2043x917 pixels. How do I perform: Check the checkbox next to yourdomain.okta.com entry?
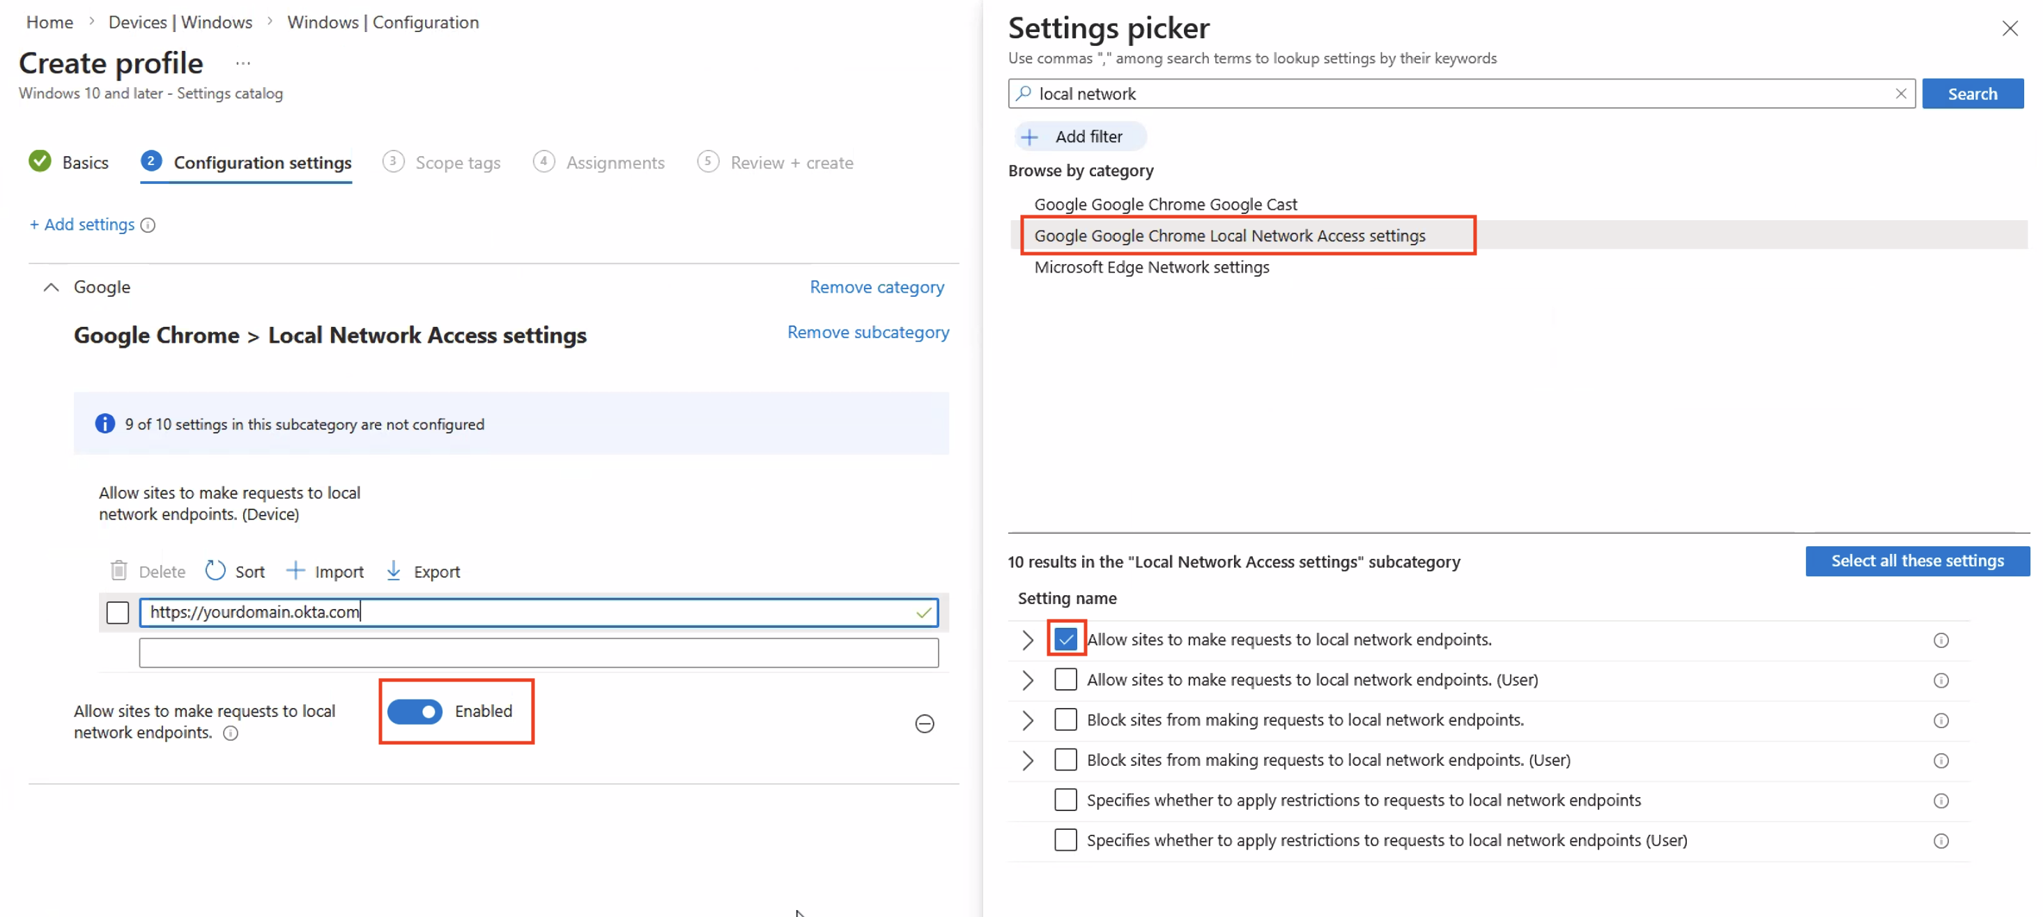click(117, 612)
